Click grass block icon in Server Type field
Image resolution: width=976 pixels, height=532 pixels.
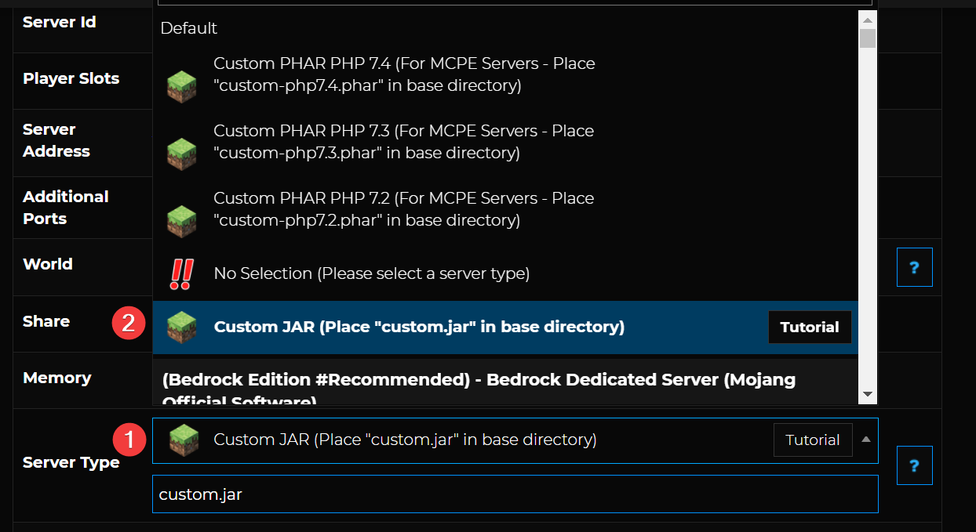[184, 440]
